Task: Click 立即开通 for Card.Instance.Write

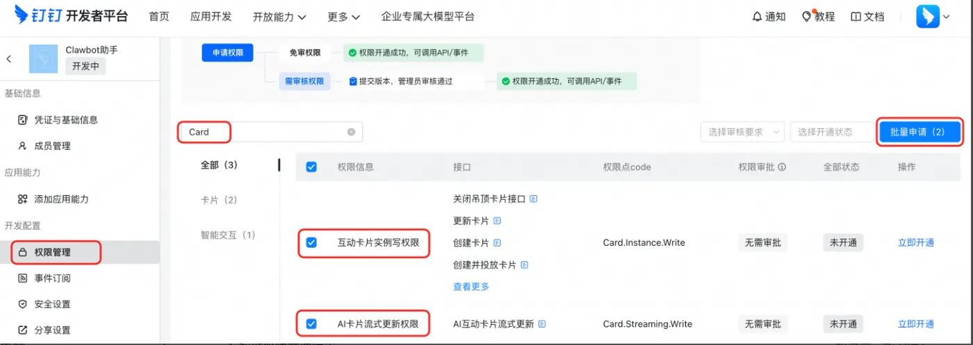Action: click(x=916, y=242)
